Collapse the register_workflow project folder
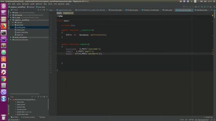 pyautogui.click(x=11, y=20)
